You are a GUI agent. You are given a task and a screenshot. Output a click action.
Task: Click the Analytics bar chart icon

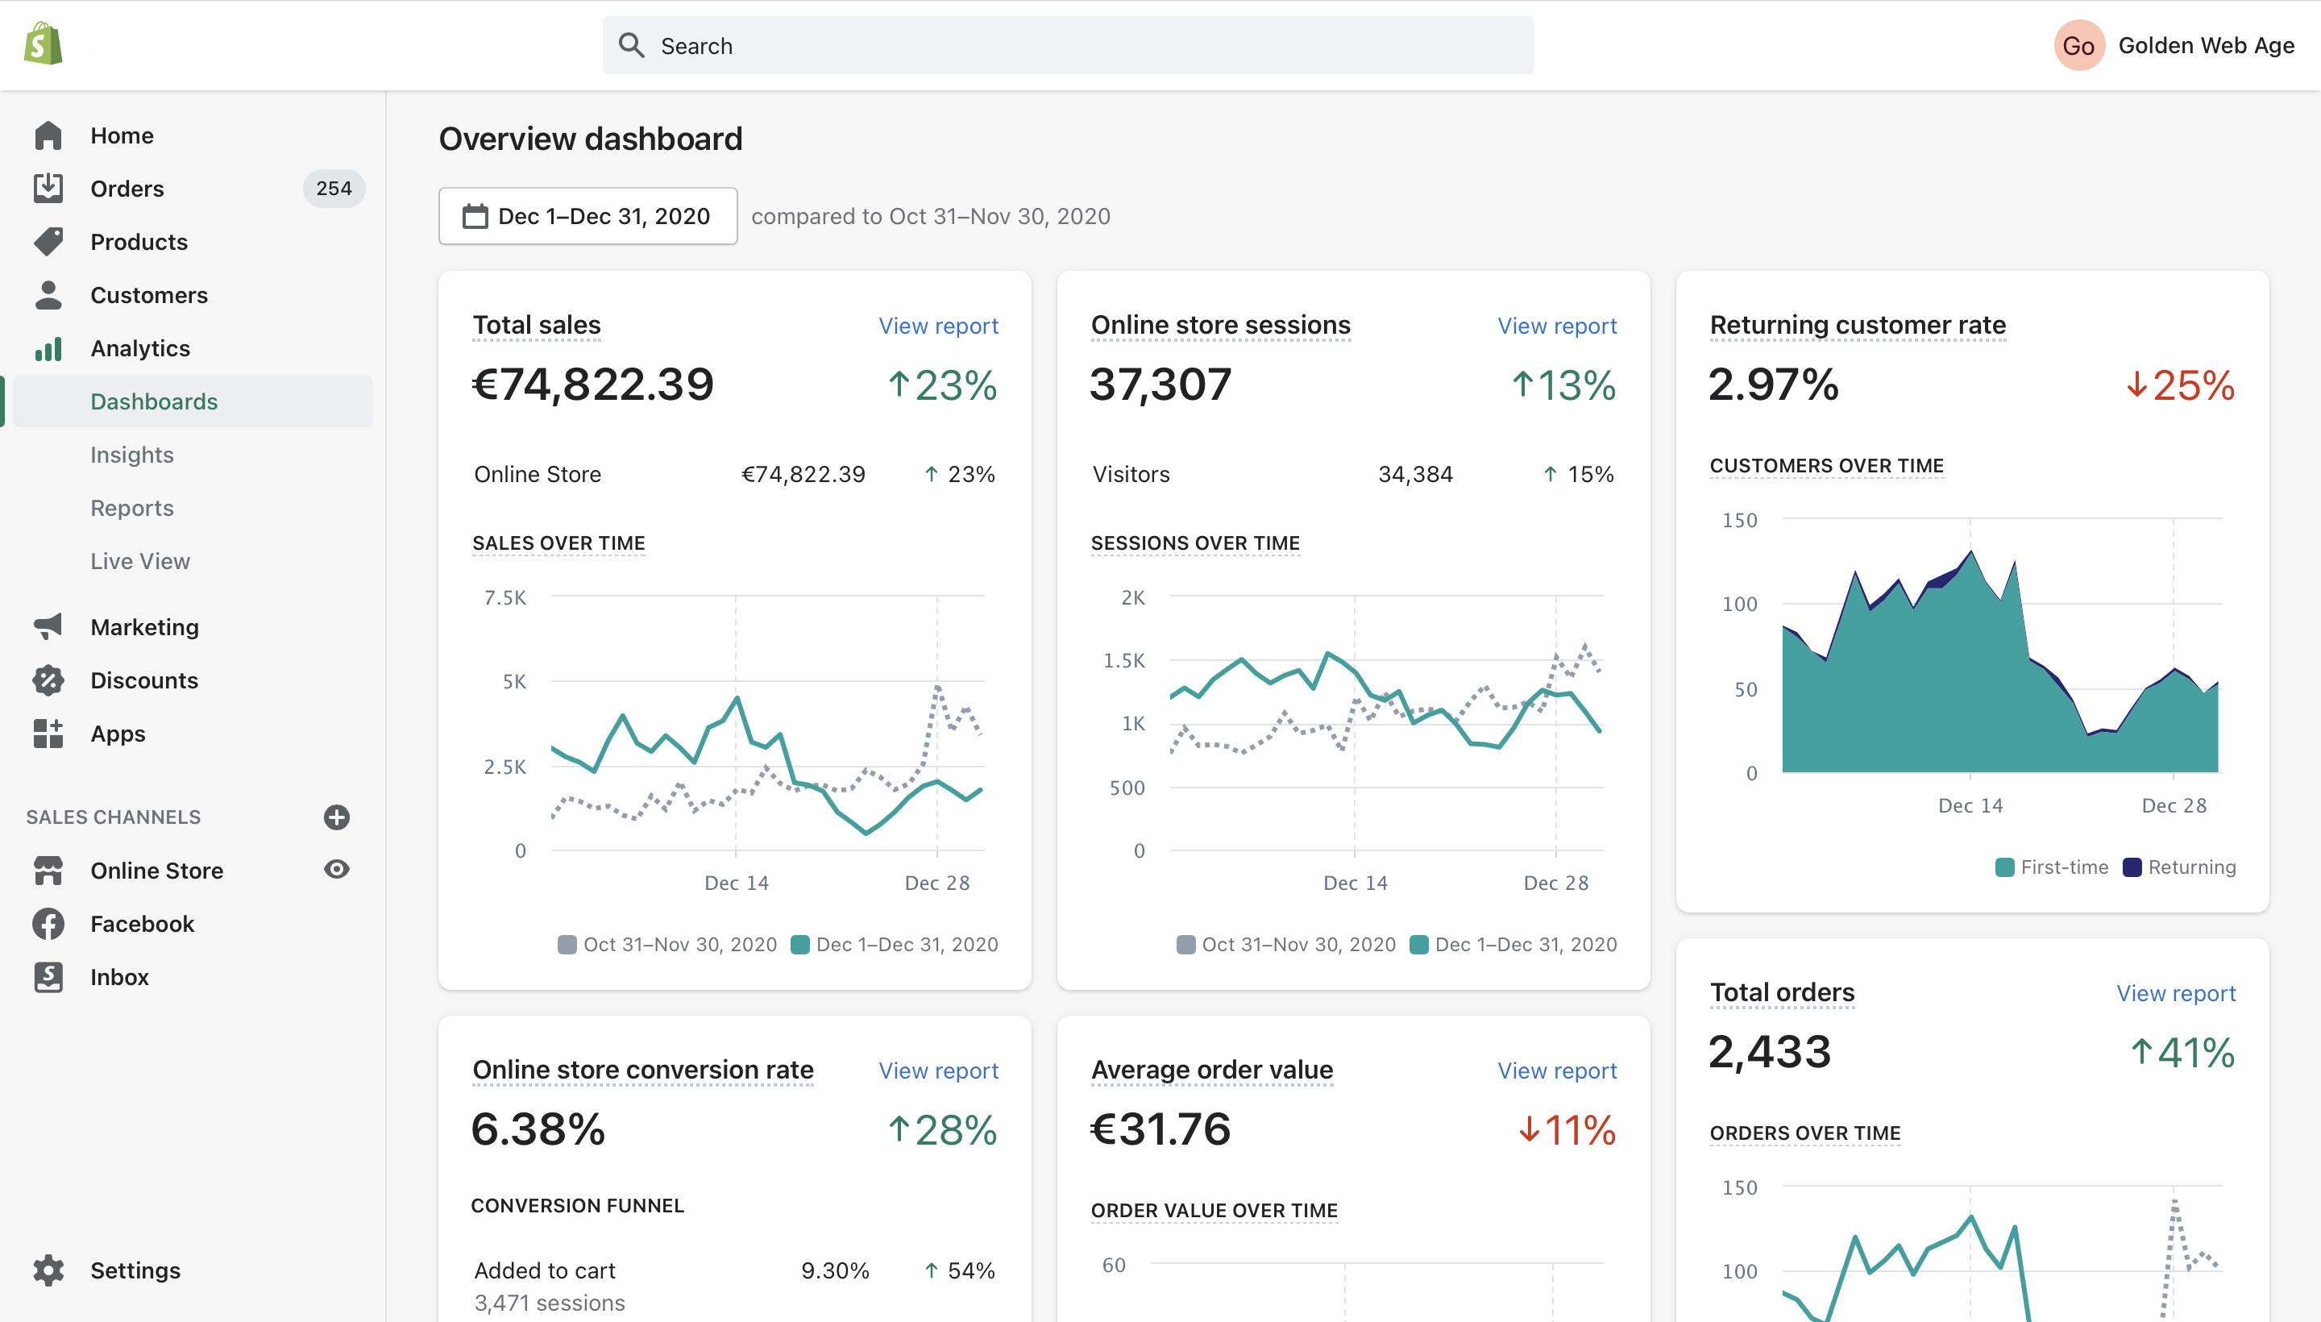pyautogui.click(x=48, y=349)
